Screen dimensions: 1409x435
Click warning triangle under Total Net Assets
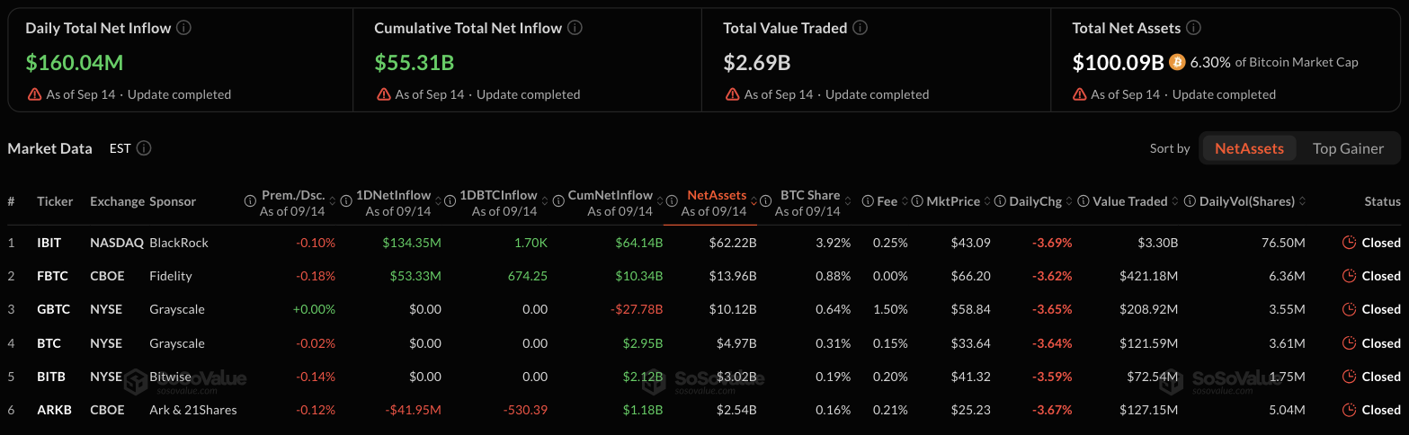1081,94
